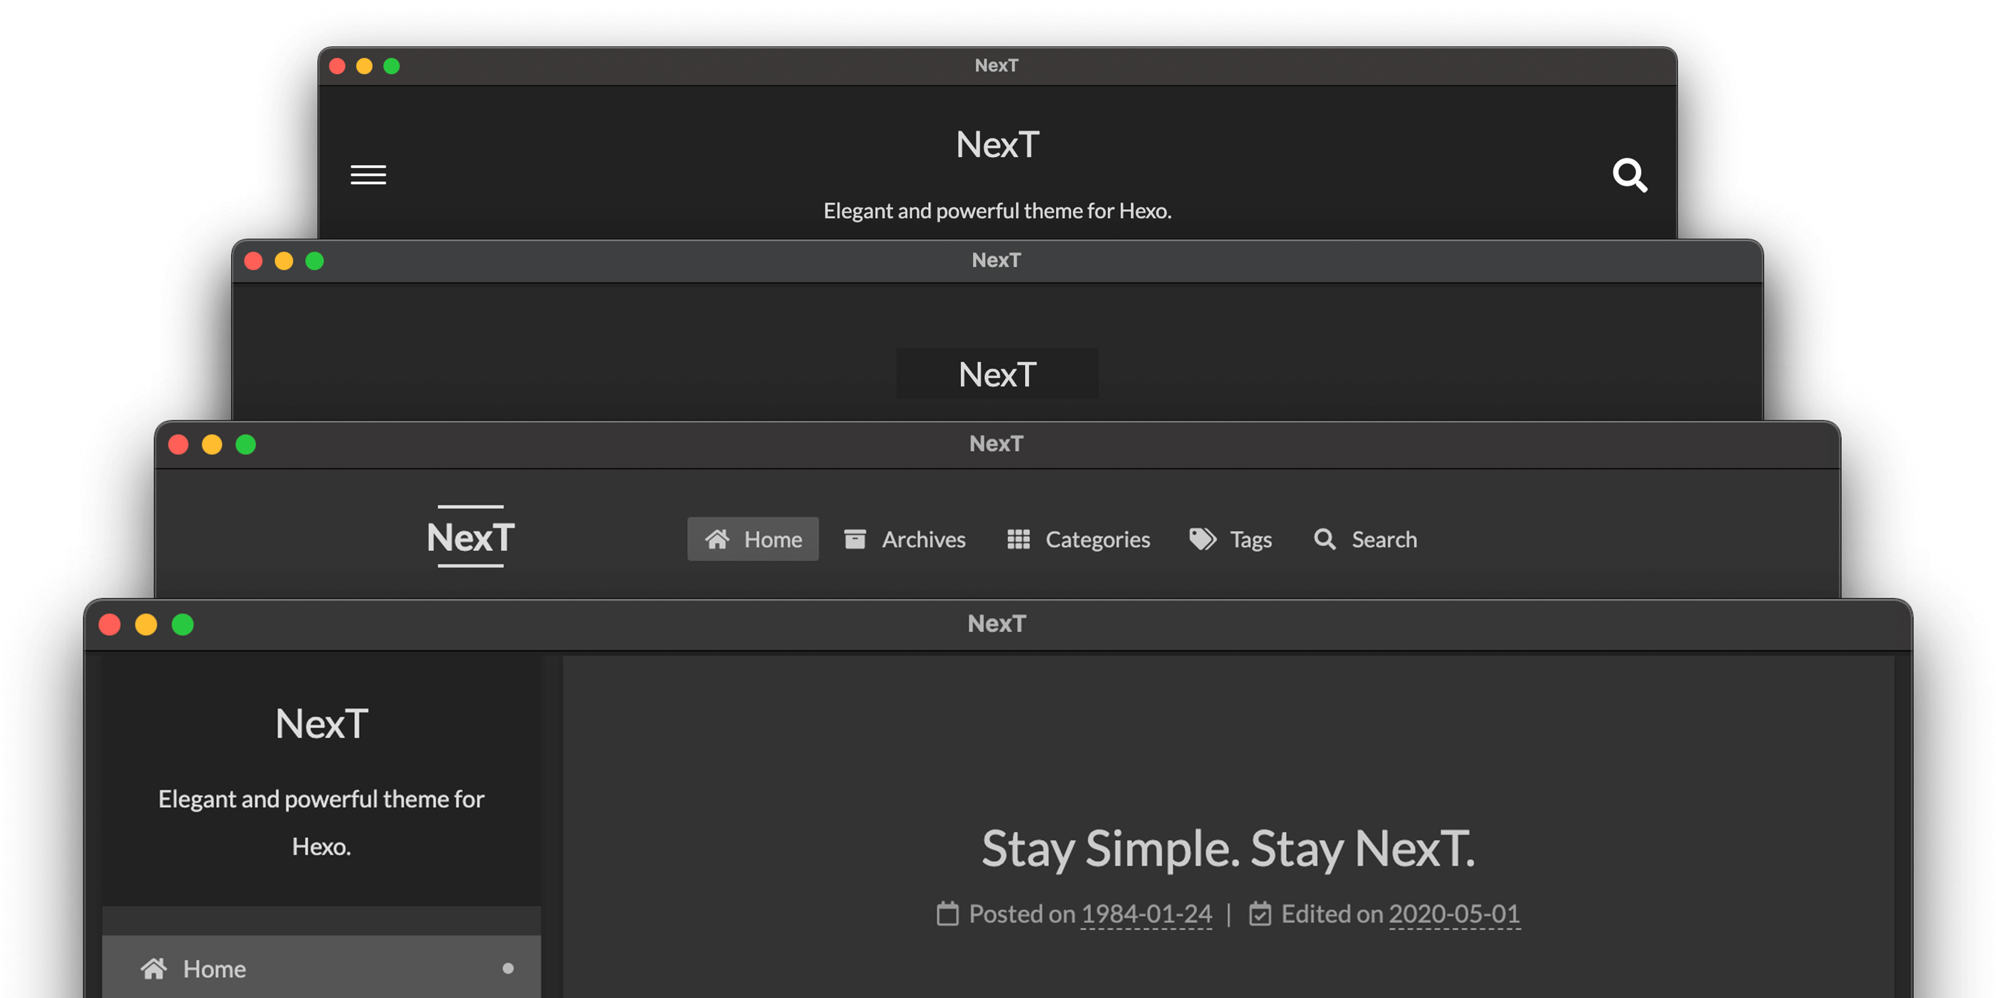The image size is (1996, 998).
Task: Toggle the top navigation bar visibility
Action: pyautogui.click(x=368, y=175)
